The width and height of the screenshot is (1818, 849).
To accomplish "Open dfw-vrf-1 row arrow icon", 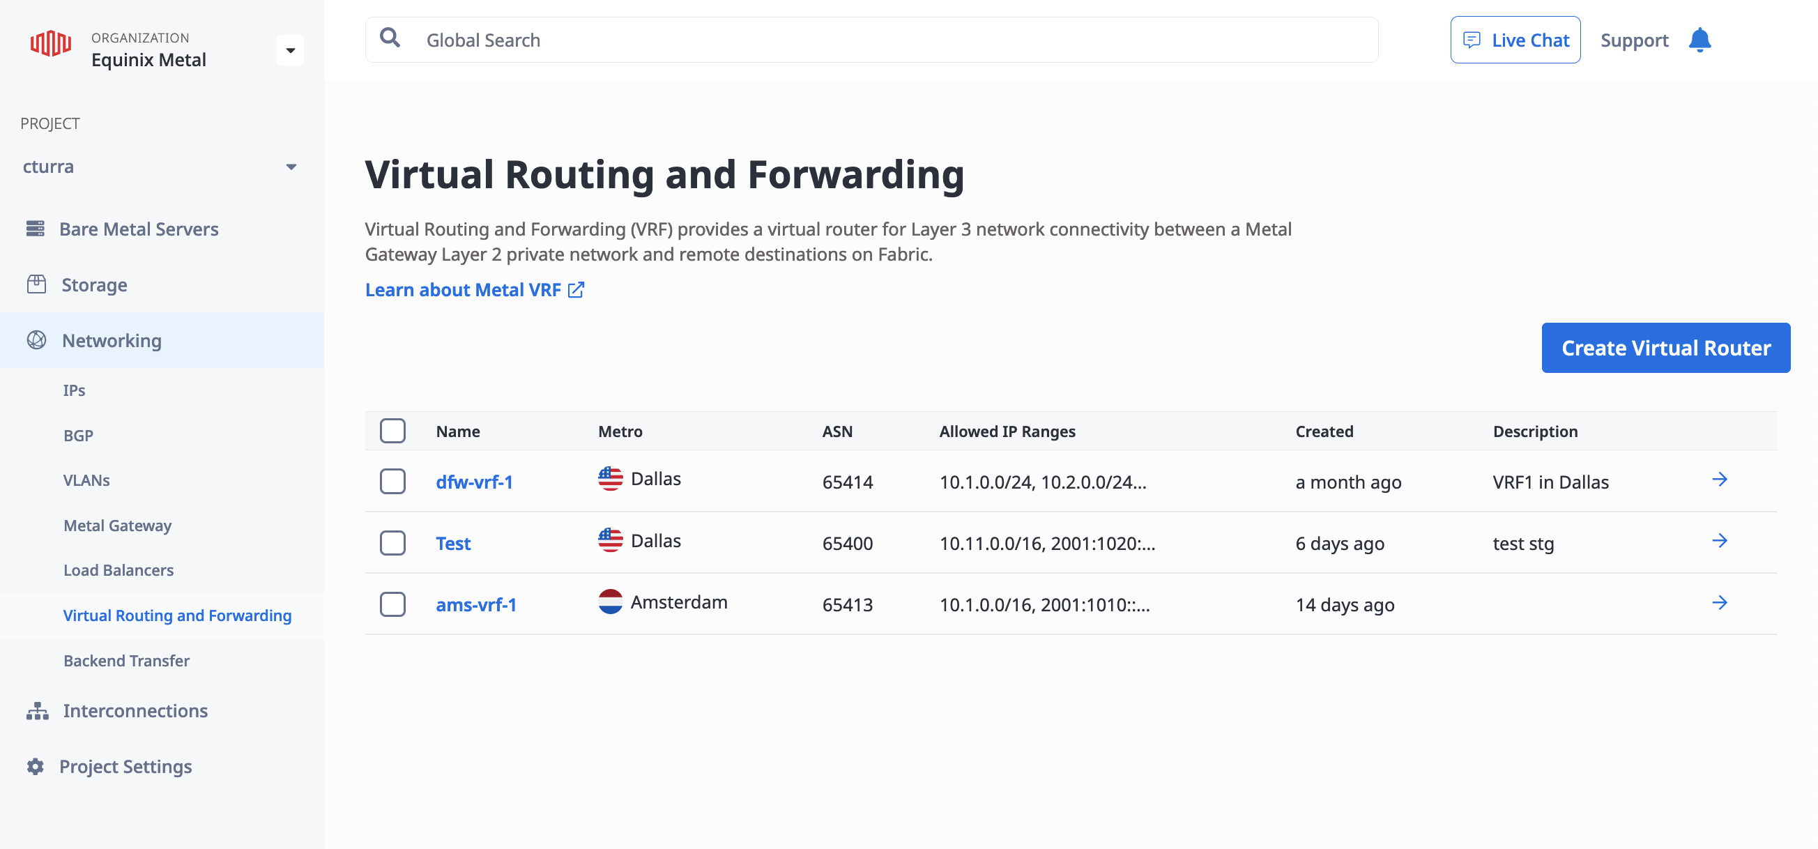I will coord(1719,480).
